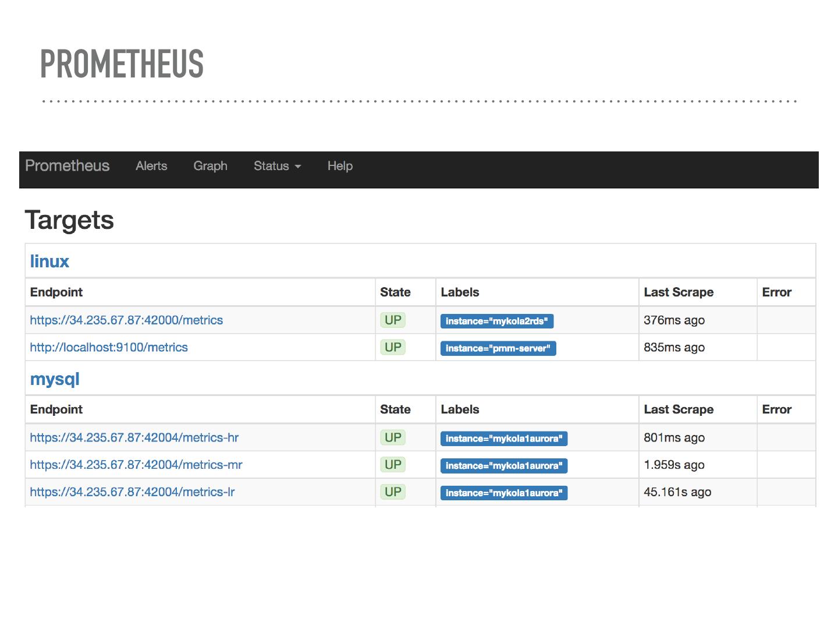Open the localhost:9100/metrics endpoint
This screenshot has width=838, height=629.
[x=109, y=348]
